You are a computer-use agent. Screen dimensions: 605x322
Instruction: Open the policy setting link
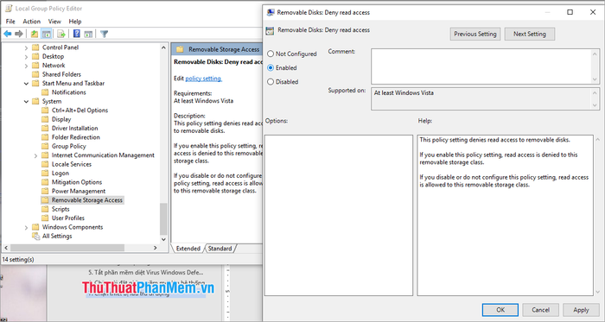(203, 79)
